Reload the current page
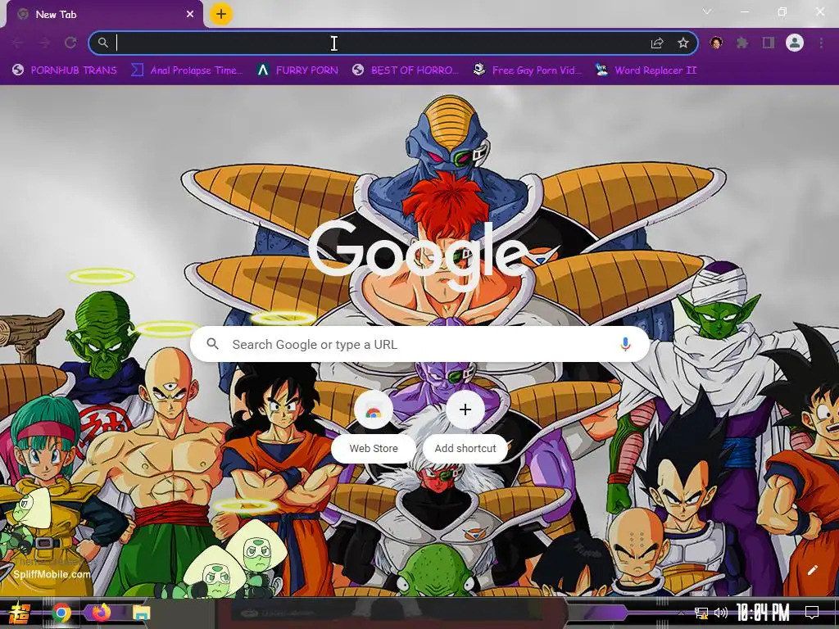 (70, 43)
